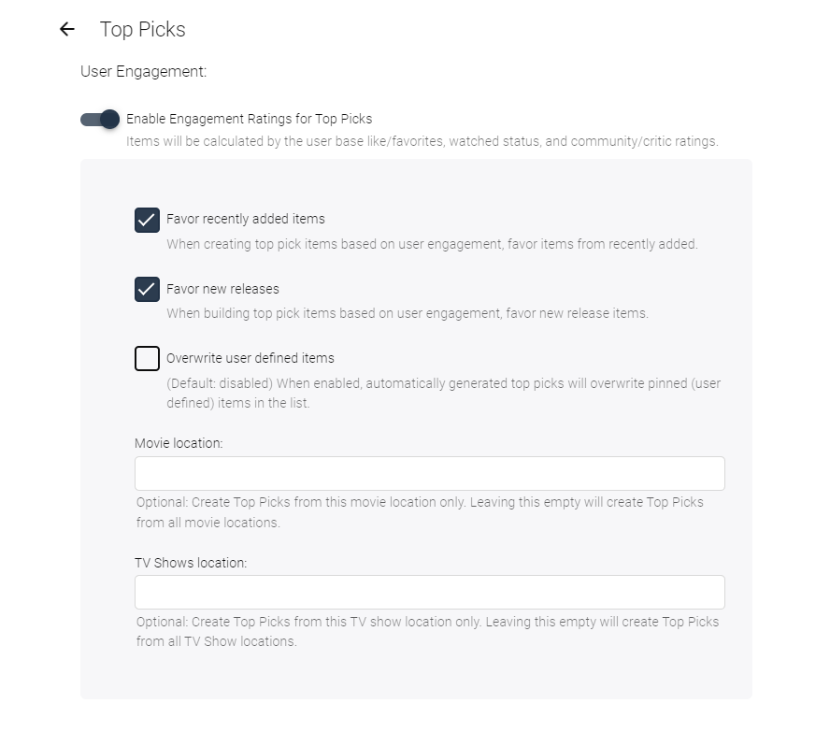The image size is (830, 732).
Task: Click inside the TV Shows location input field
Action: [x=429, y=592]
